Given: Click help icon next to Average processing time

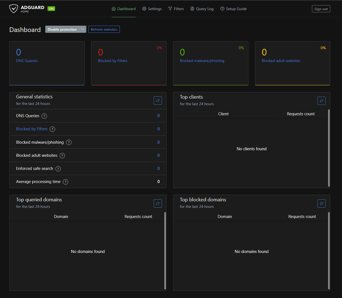Looking at the screenshot, I should pos(66,182).
